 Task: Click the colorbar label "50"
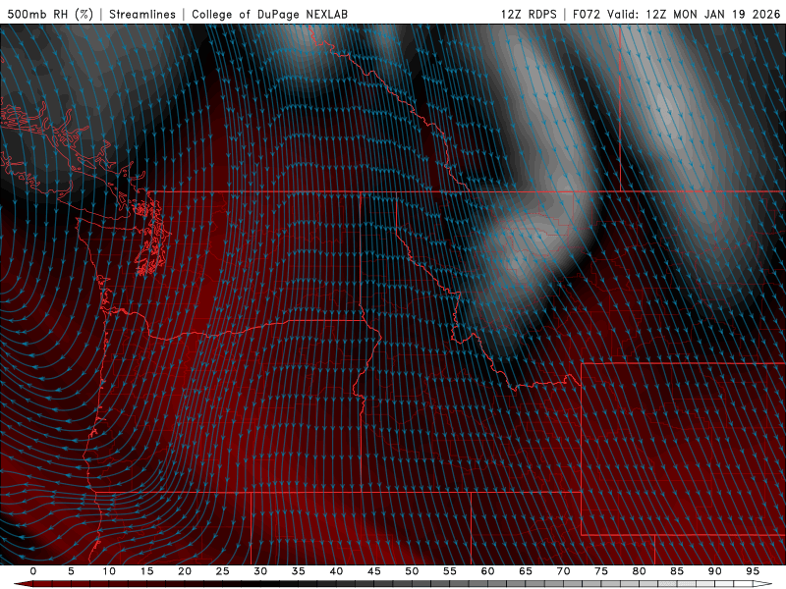coord(412,571)
